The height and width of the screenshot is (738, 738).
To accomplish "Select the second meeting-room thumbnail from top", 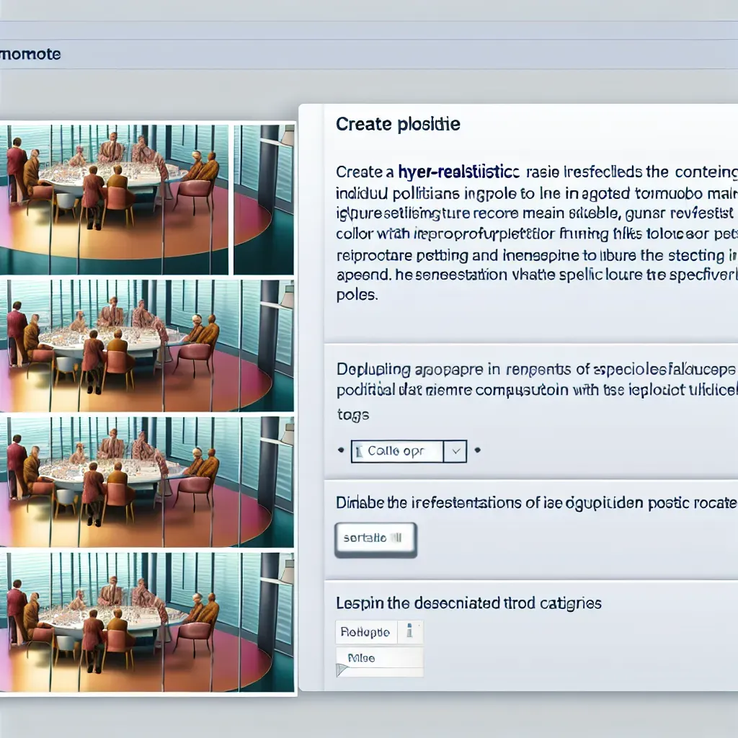I will 147,346.
